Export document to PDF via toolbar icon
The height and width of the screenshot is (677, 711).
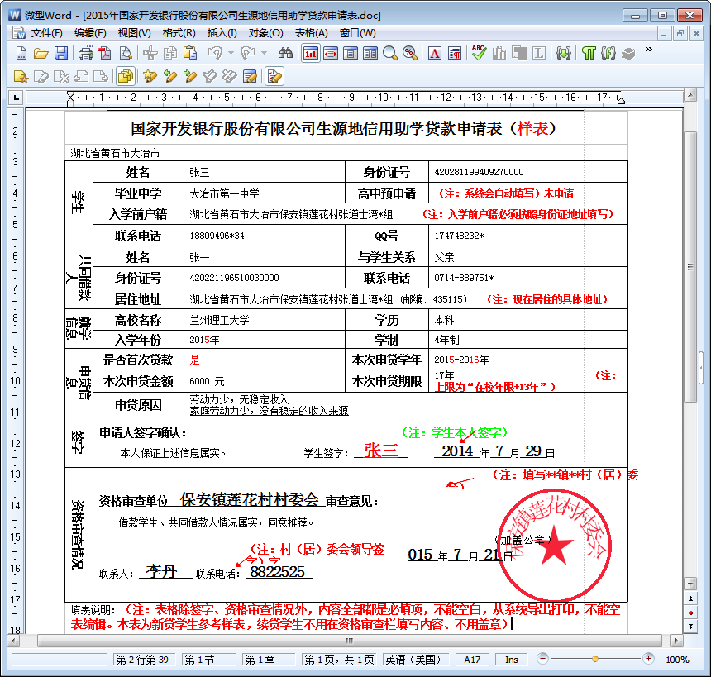(x=106, y=53)
